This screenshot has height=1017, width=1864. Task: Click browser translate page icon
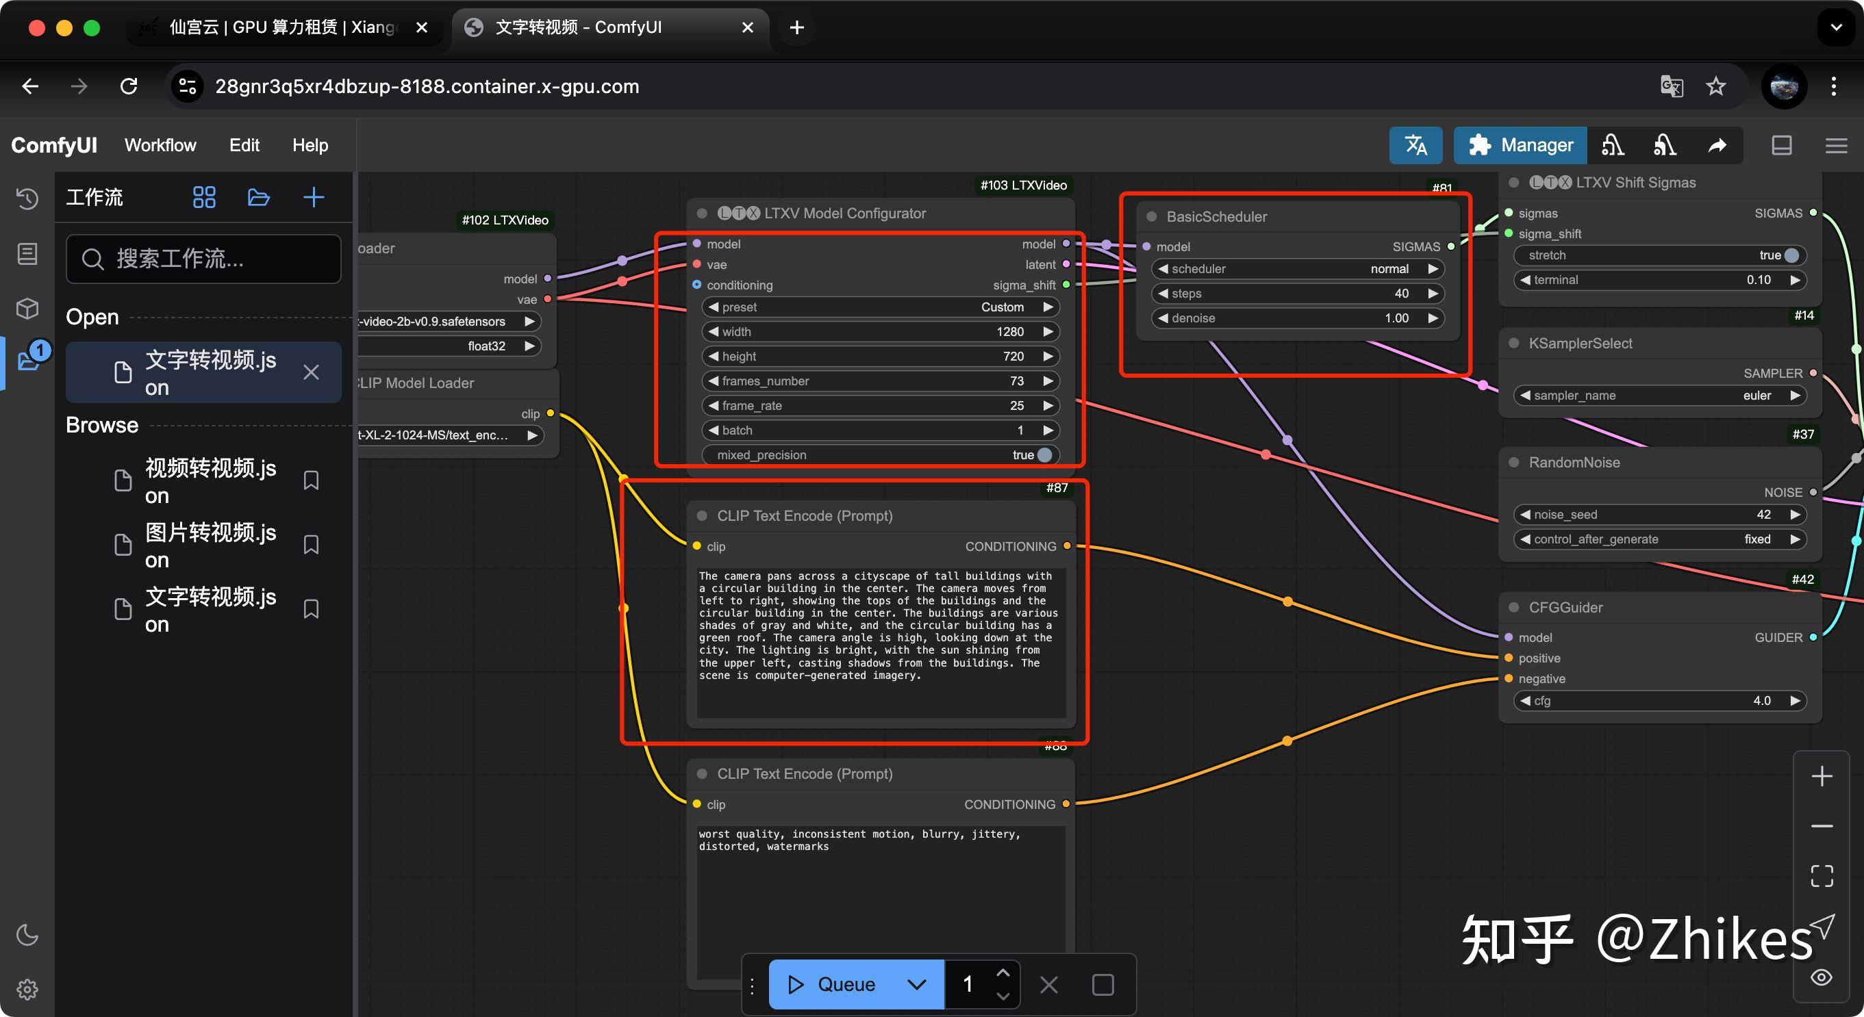pos(1672,86)
